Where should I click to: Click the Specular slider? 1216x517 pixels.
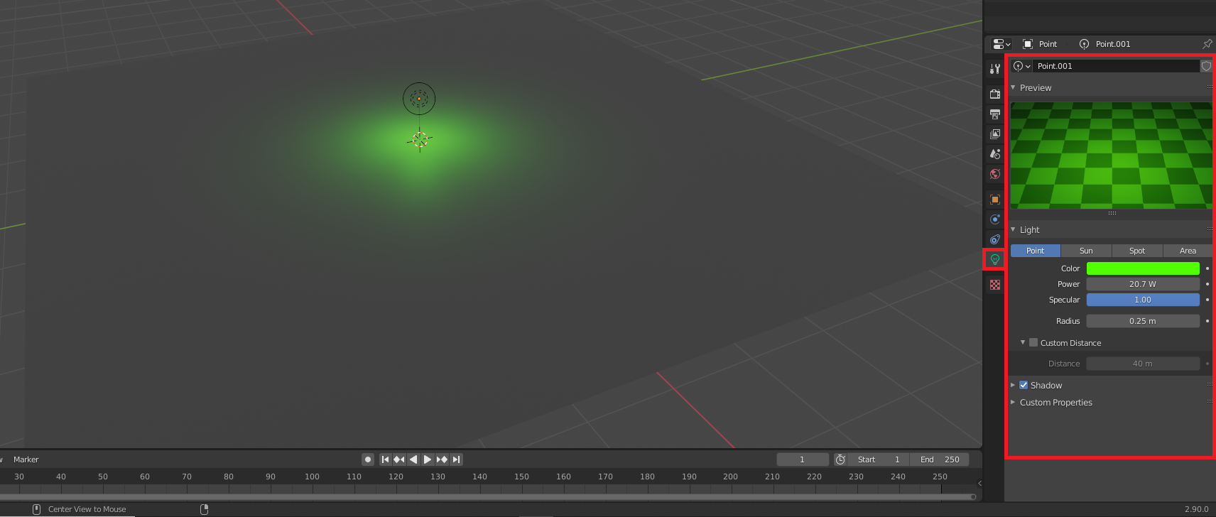click(x=1143, y=300)
